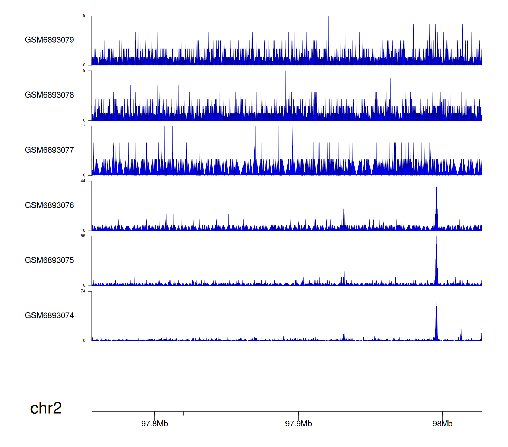Click the chr2 horizontal ideogram line
Viewport: 508px width, 447px height.
click(287, 404)
